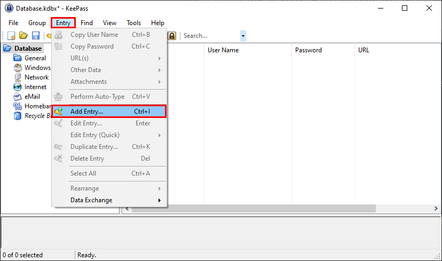Select the Database root tree item
The image size is (442, 261).
coord(28,49)
